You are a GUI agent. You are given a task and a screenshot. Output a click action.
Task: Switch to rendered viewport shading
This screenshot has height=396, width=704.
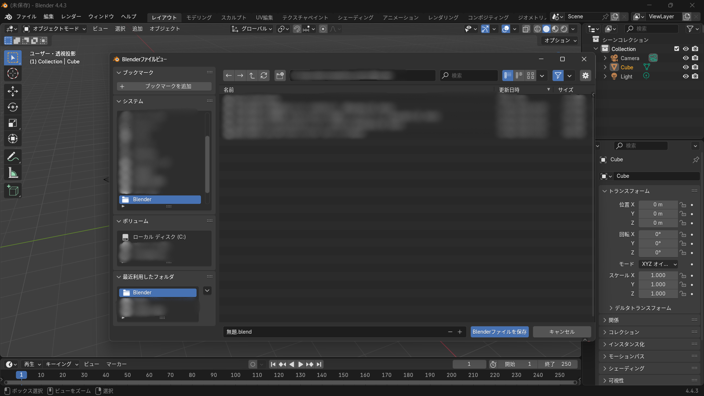[564, 29]
